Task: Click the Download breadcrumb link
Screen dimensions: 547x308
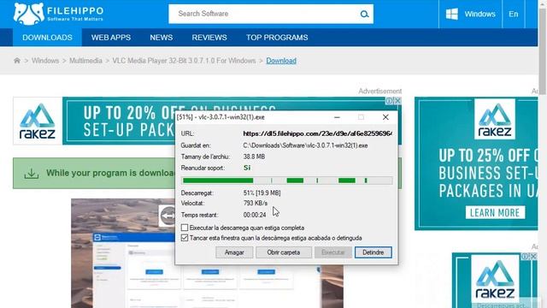Action: click(281, 61)
